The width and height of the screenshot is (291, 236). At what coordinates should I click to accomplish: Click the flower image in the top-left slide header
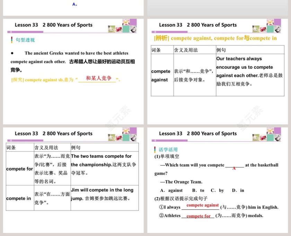click(126, 22)
